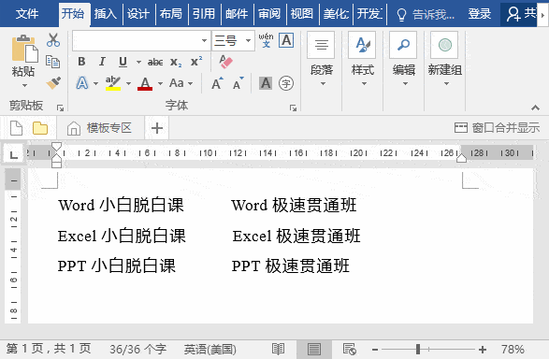Open the phonetic guide (wén) tool
The image size is (549, 359).
click(267, 40)
